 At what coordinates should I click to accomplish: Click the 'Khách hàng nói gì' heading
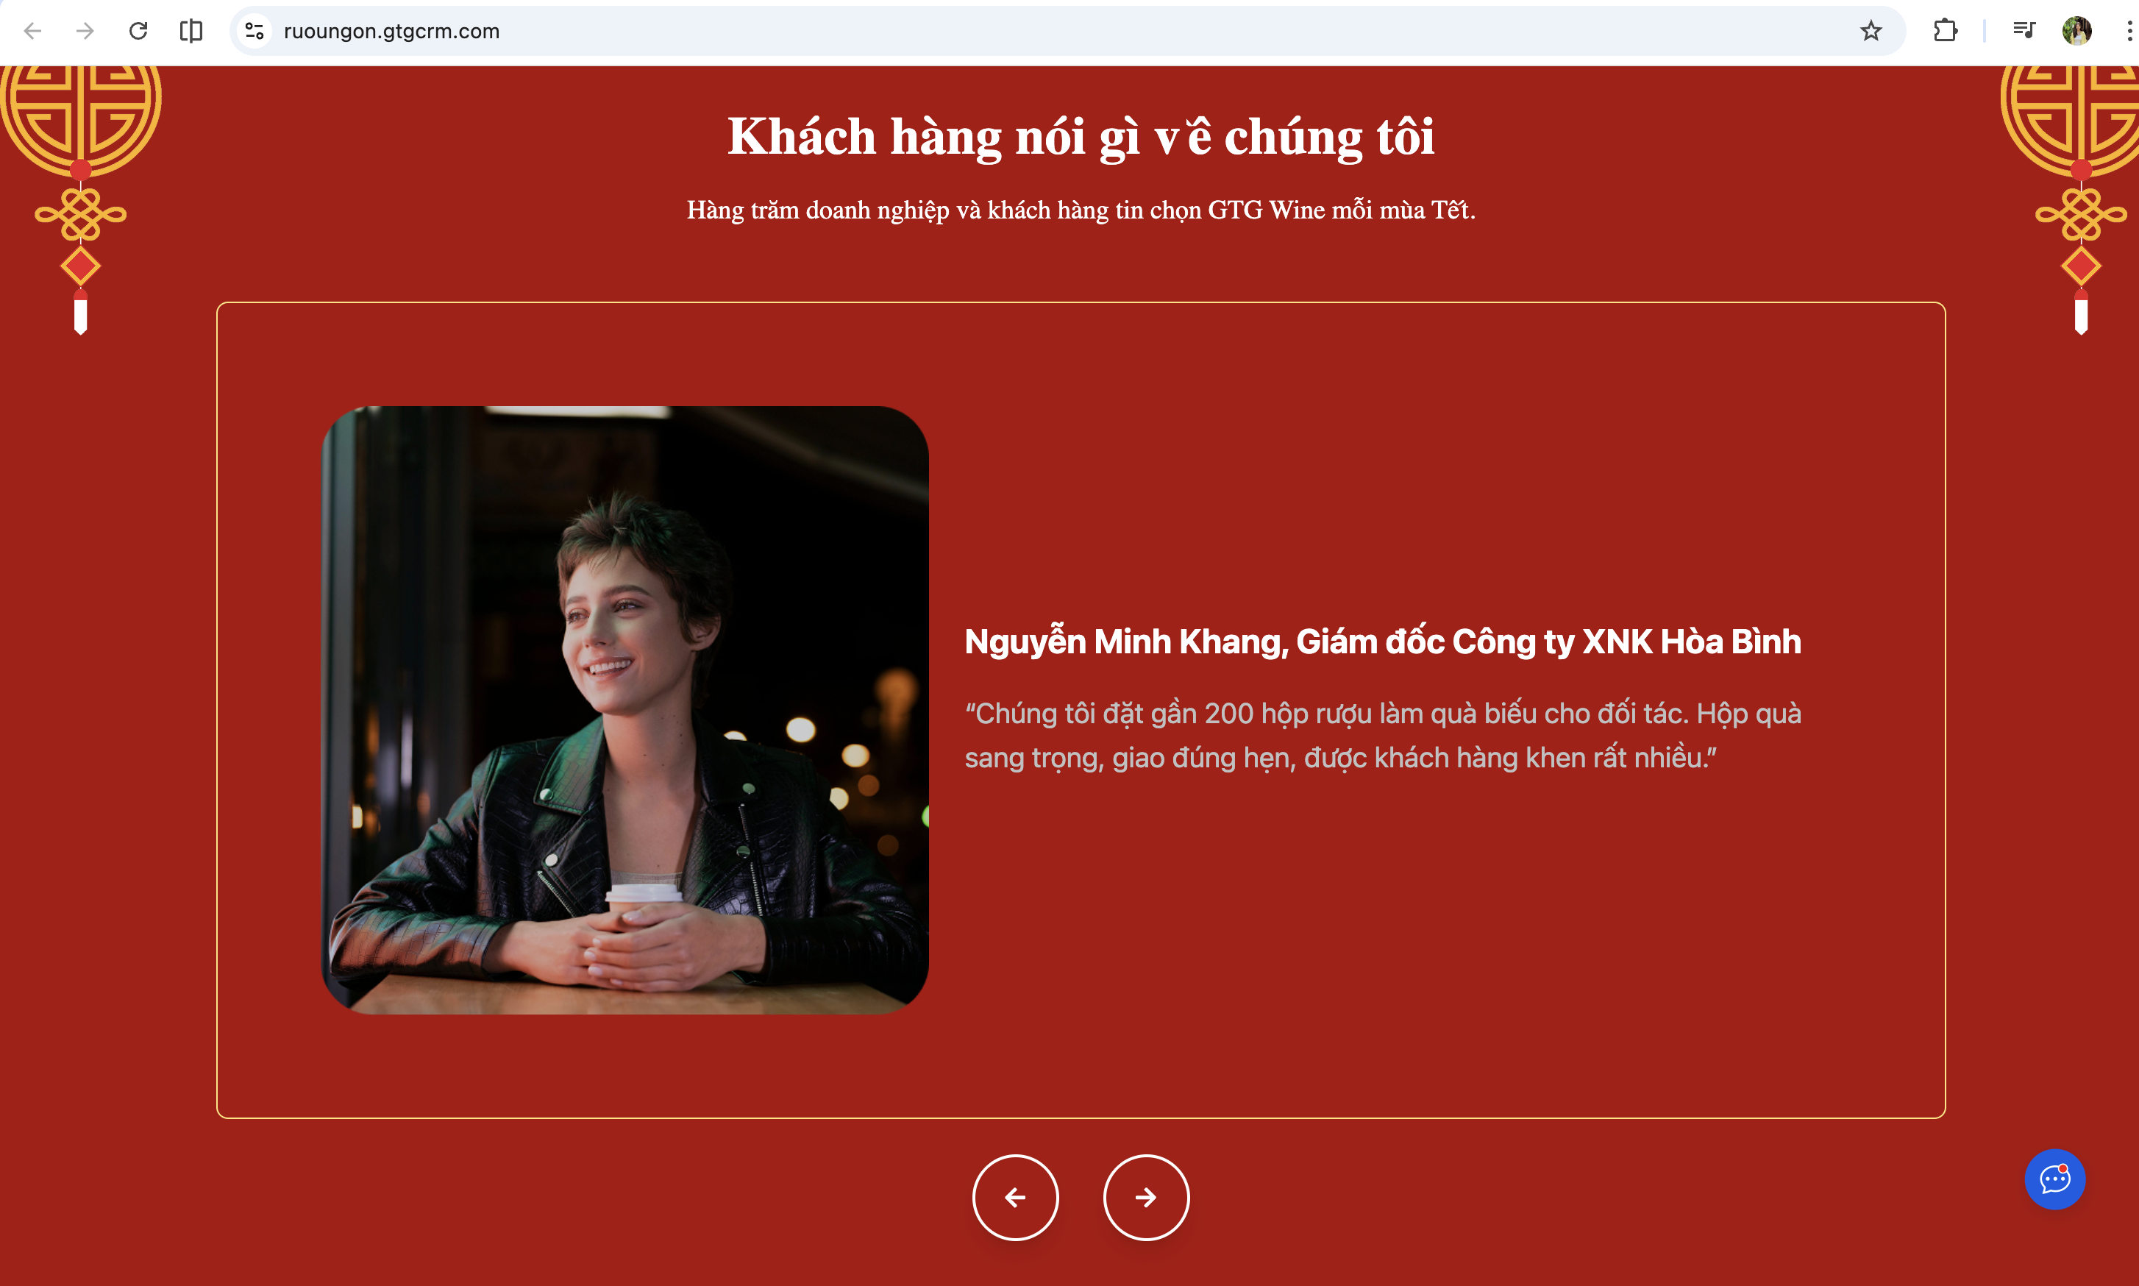1081,137
